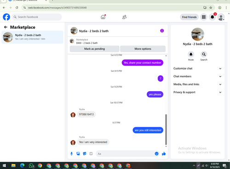Click 'Yes, share your contact number' message
The height and width of the screenshot is (169, 230).
tap(143, 63)
